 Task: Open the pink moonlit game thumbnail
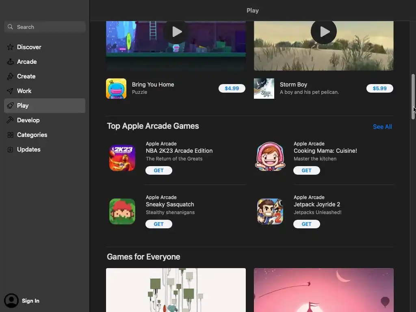(x=324, y=290)
